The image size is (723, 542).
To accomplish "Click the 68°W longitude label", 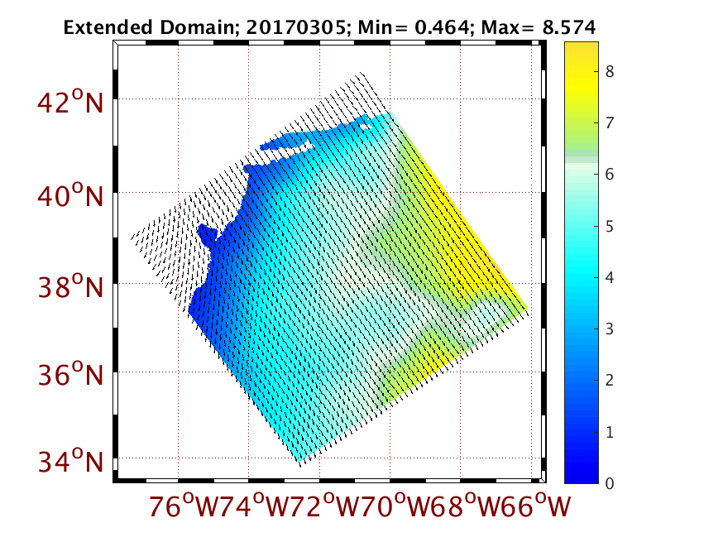I will (x=465, y=506).
